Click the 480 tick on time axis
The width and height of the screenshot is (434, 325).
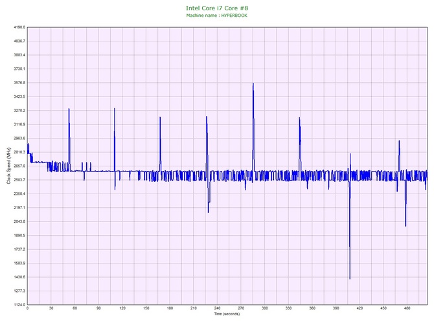click(407, 308)
